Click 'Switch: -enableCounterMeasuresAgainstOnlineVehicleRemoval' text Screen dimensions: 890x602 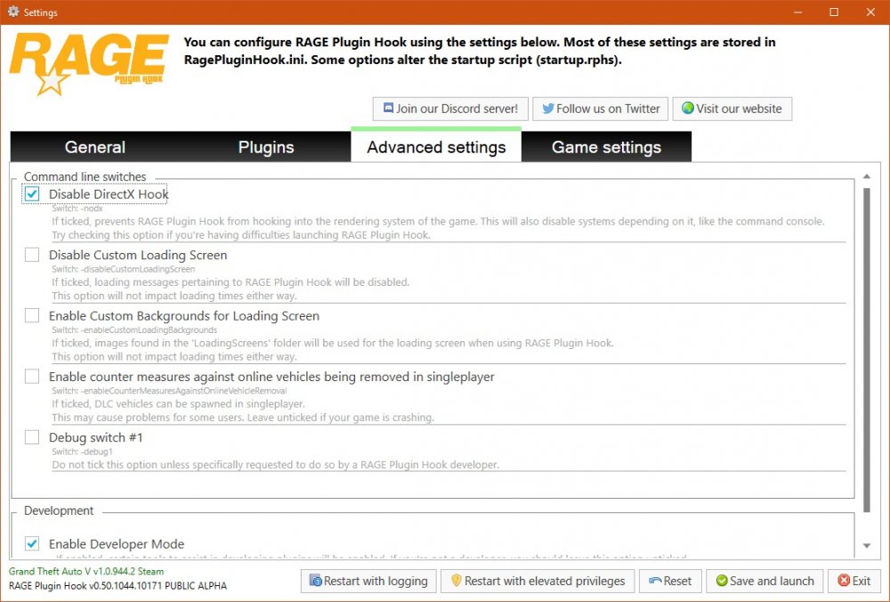(169, 391)
